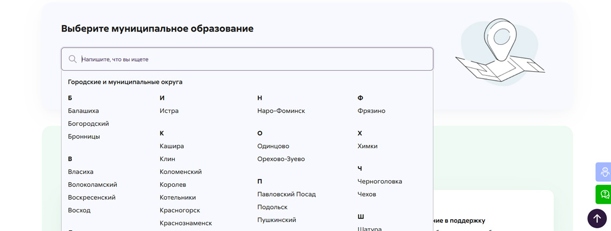Pick Волоколамский from the list
The image size is (611, 231).
coord(92,184)
